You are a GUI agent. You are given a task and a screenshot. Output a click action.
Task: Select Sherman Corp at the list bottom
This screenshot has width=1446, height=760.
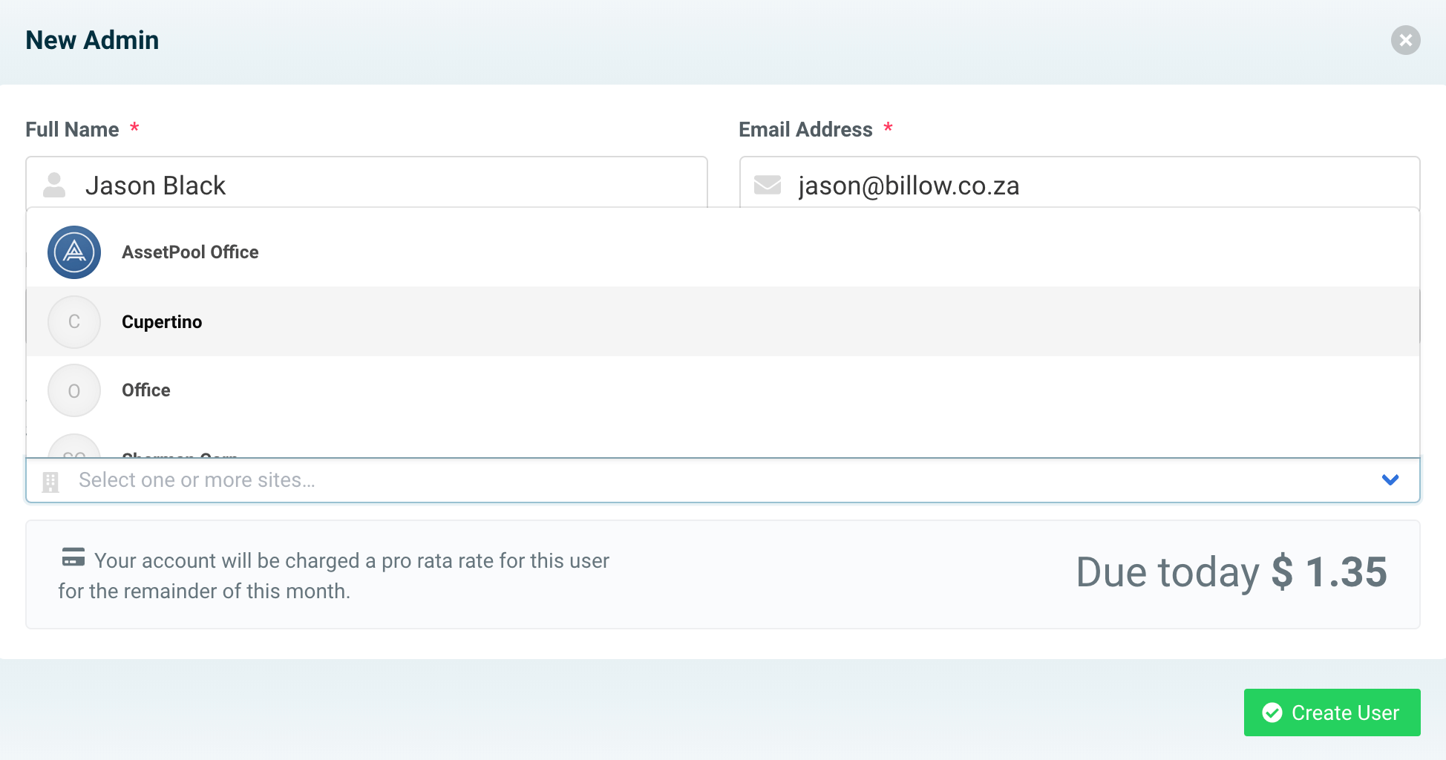pos(178,454)
